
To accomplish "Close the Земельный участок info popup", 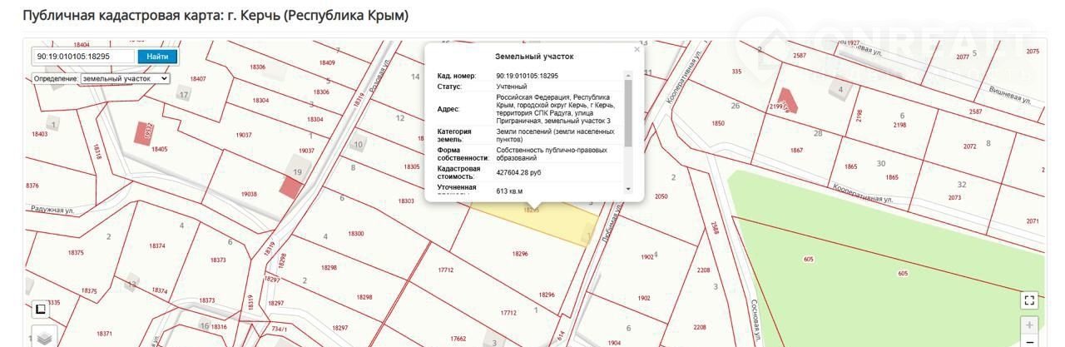I will click(637, 50).
